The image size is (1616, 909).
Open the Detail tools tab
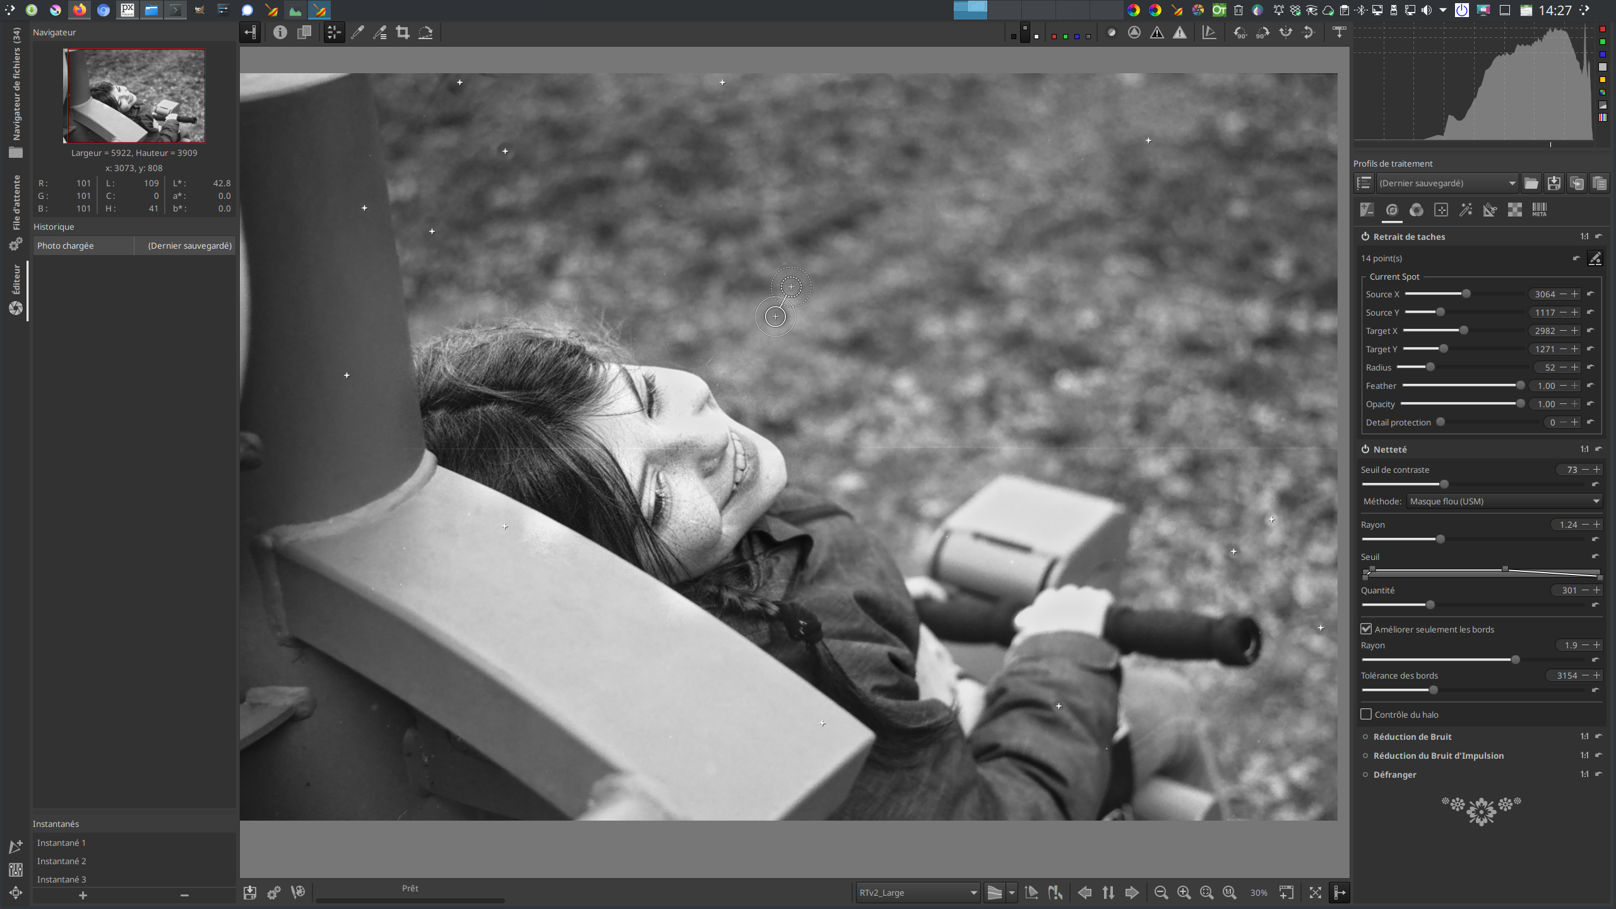tap(1392, 210)
